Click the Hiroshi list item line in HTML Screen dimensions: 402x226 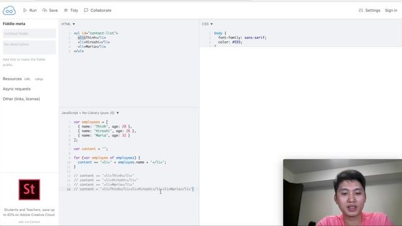pos(94,42)
